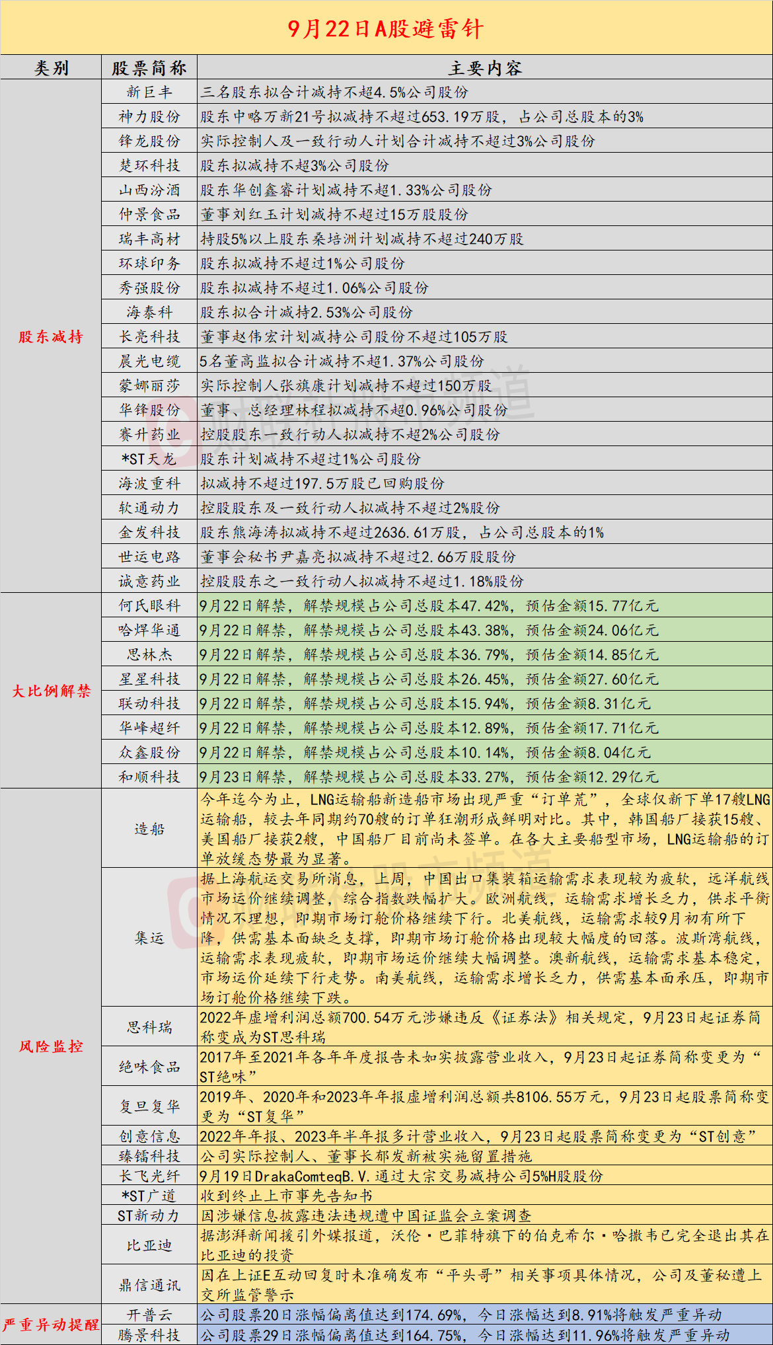Select stock name 金发科技

149,533
